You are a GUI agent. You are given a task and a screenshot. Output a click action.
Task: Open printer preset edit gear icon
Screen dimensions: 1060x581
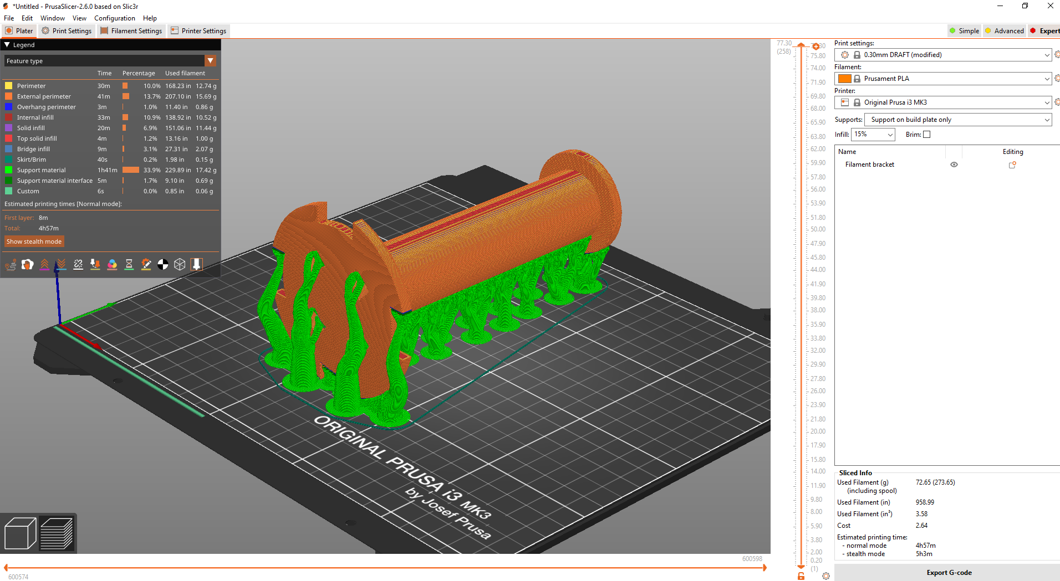click(x=1057, y=102)
